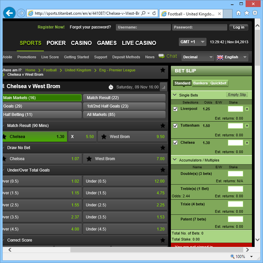Switch to the Bankers bet slip tab

coord(200,83)
